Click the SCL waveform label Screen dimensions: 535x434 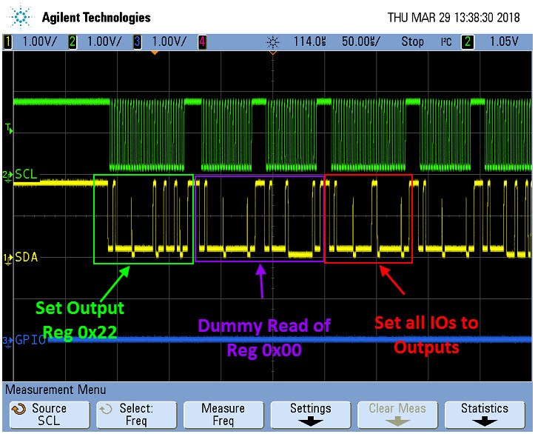click(x=26, y=175)
